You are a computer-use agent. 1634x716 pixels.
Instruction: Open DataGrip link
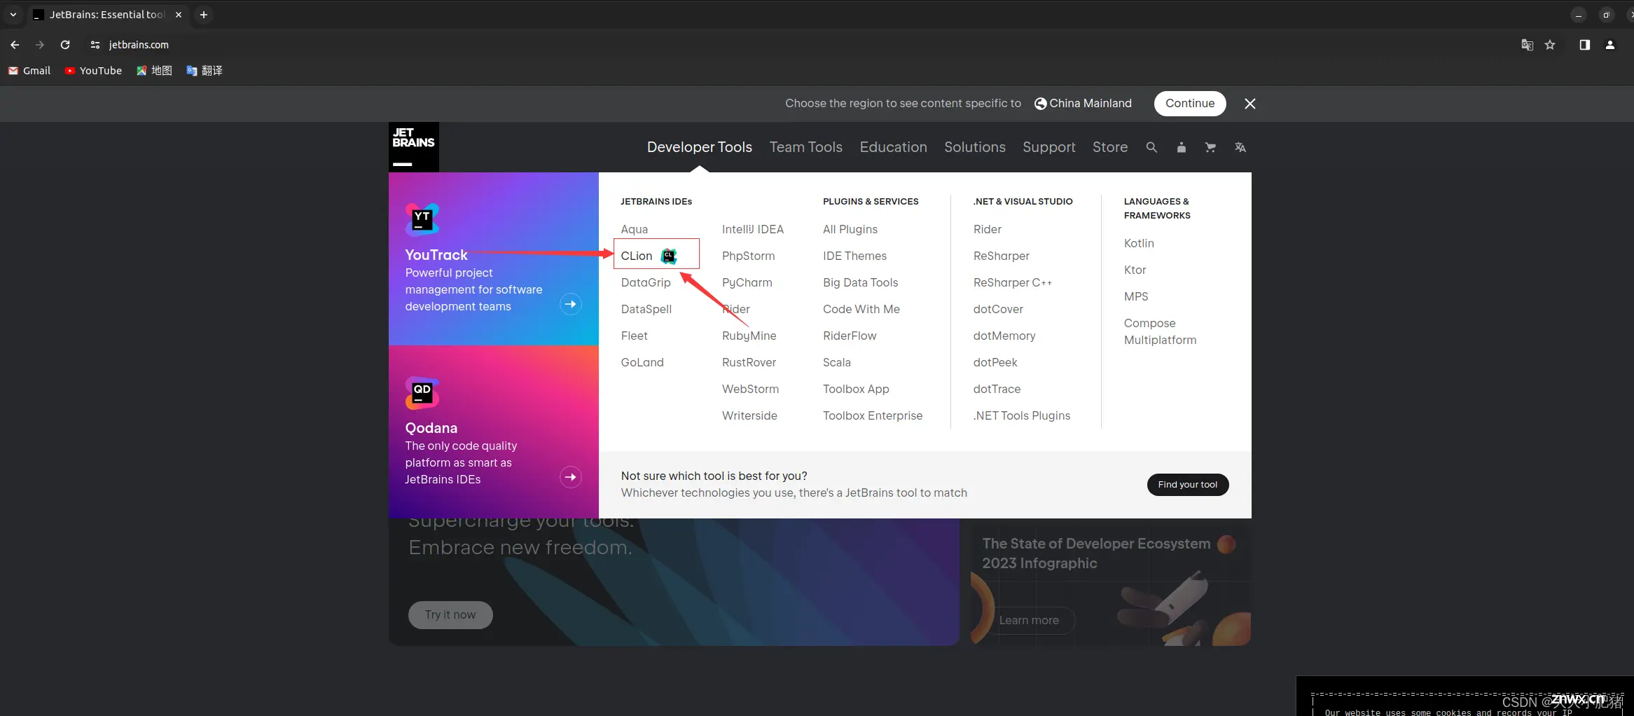[645, 282]
